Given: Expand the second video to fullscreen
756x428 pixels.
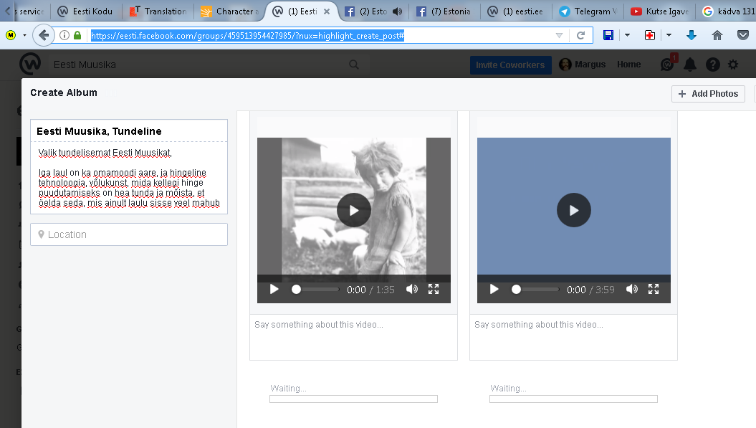Looking at the screenshot, I should pyautogui.click(x=654, y=290).
